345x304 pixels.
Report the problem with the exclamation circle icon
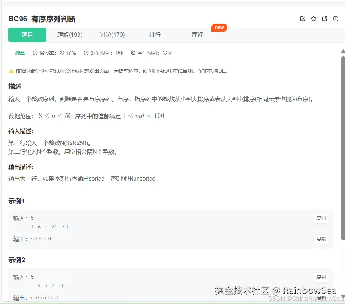point(335,19)
